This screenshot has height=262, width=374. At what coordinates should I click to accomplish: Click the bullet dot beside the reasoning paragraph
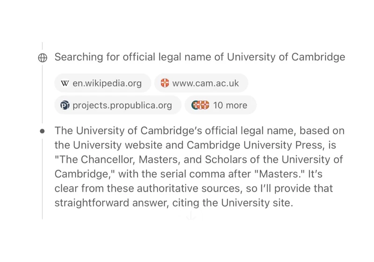(42, 131)
